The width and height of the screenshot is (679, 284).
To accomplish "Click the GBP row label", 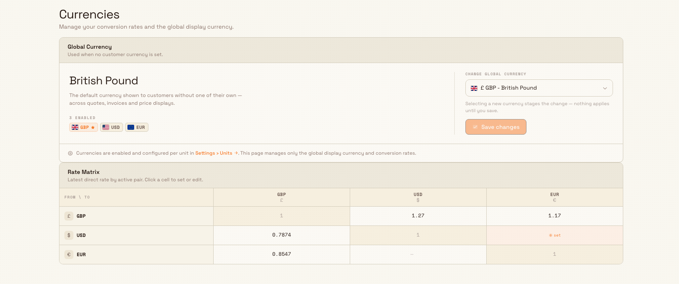I will (81, 216).
